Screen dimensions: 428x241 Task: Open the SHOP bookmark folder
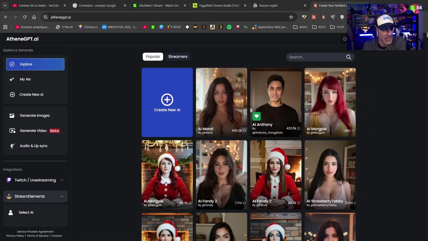coord(337,27)
